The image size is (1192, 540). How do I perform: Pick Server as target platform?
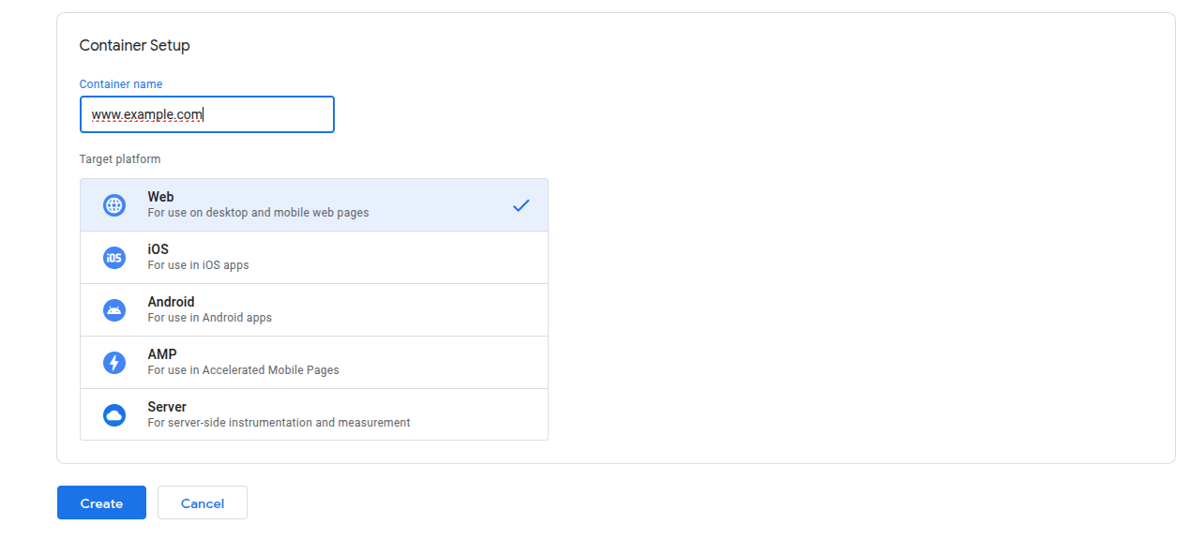click(167, 407)
